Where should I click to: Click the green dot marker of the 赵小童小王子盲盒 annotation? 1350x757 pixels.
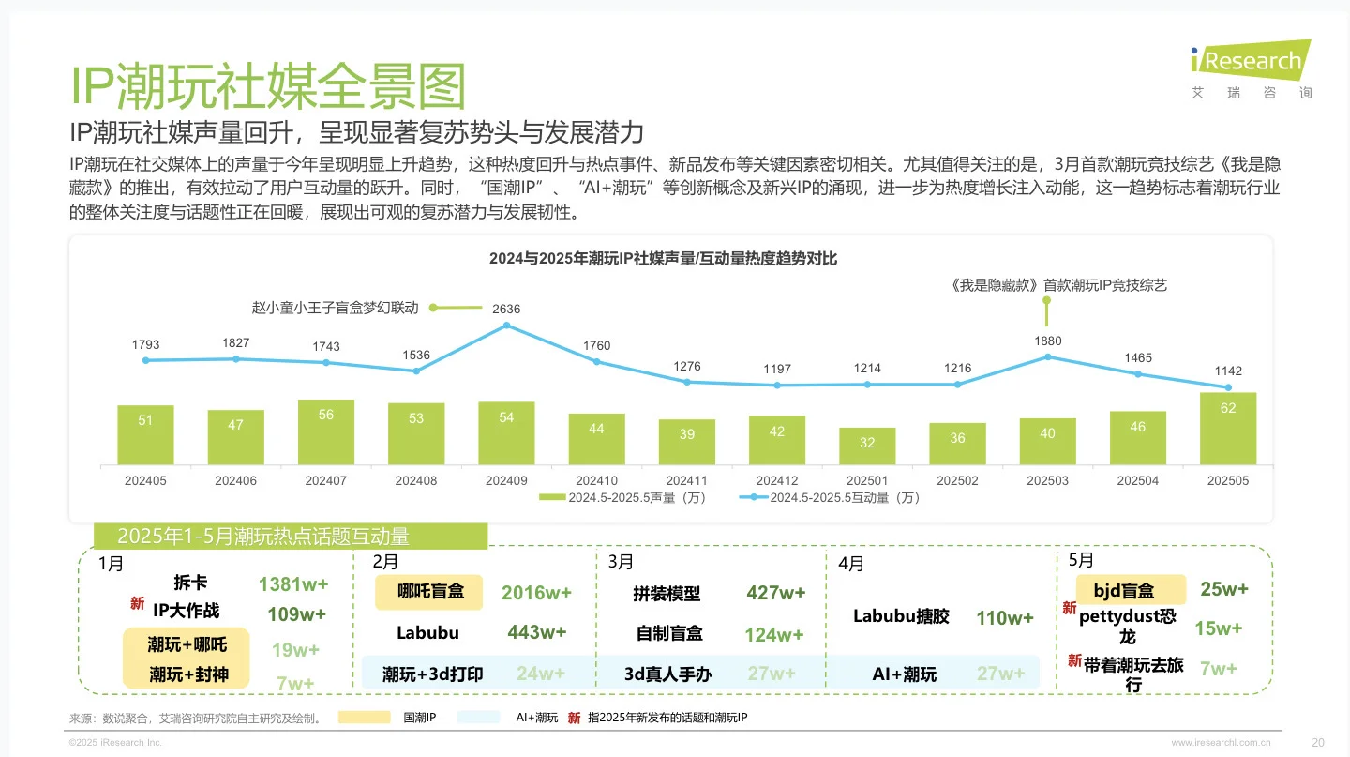433,307
